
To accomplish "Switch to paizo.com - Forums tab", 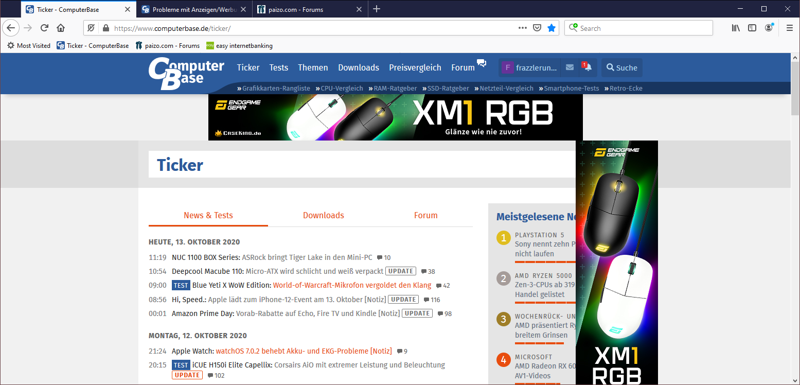I will 311,9.
